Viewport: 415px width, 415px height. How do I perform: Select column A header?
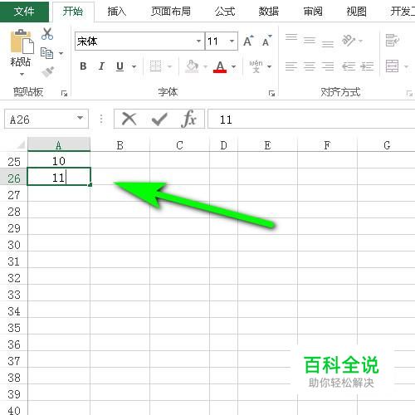click(59, 144)
